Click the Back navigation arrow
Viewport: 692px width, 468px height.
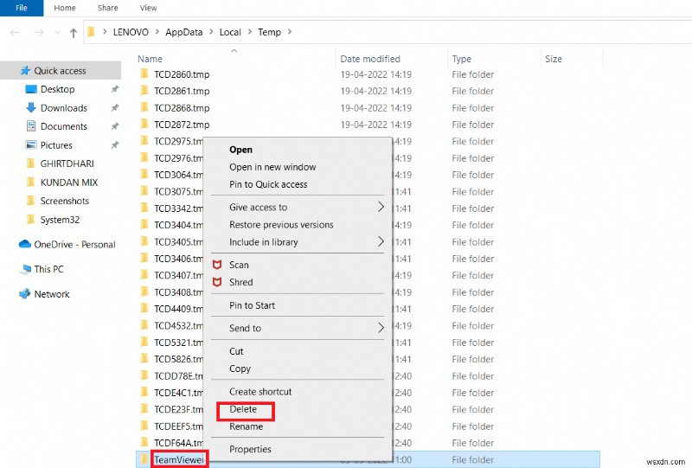[x=15, y=32]
